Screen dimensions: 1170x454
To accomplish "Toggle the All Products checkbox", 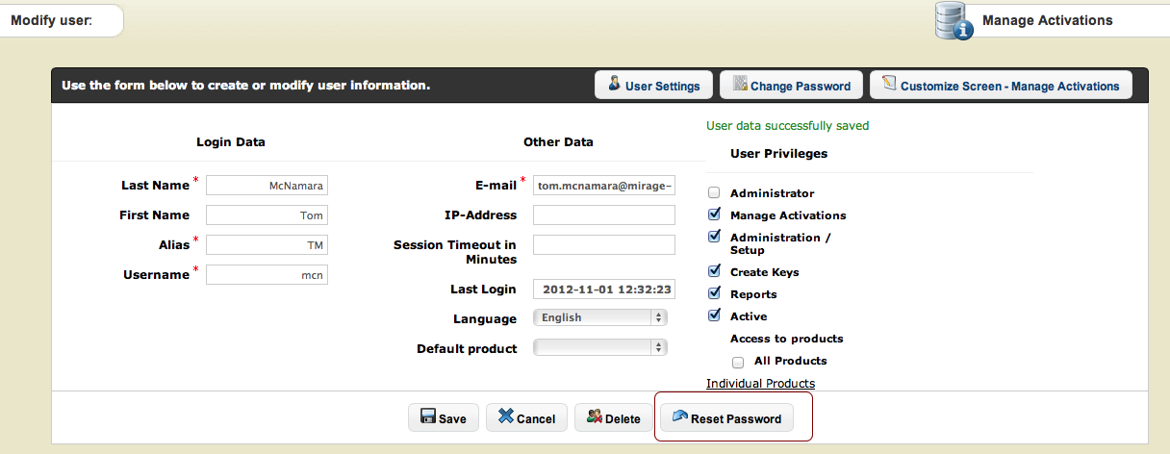I will pos(738,362).
